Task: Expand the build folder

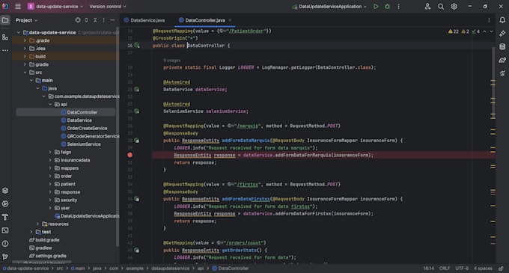Action: pyautogui.click(x=25, y=56)
